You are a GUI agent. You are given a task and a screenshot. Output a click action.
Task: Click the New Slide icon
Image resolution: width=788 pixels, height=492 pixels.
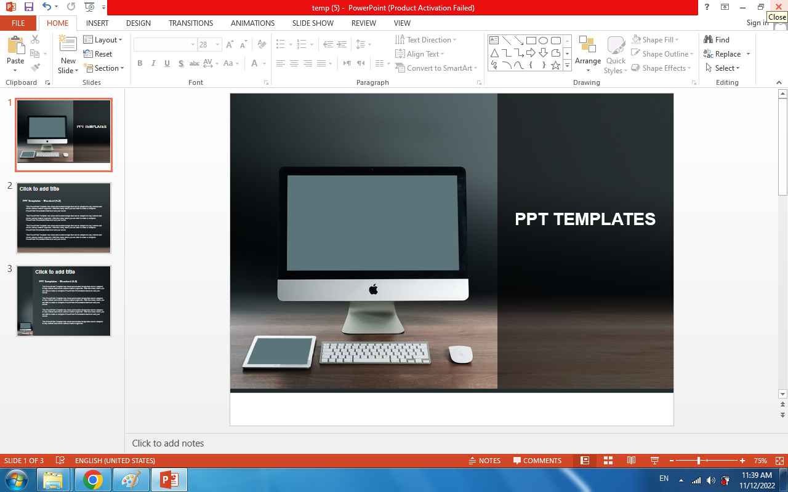(68, 47)
